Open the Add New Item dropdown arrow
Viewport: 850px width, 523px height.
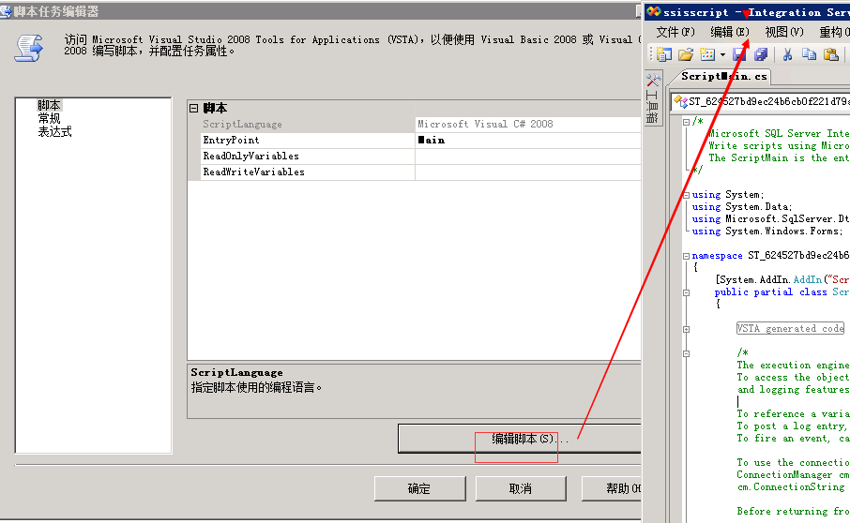tap(722, 54)
